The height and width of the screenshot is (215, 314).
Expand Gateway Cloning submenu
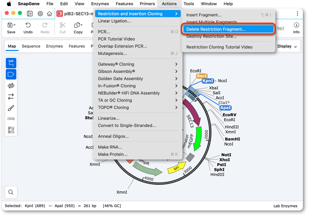tap(138, 64)
